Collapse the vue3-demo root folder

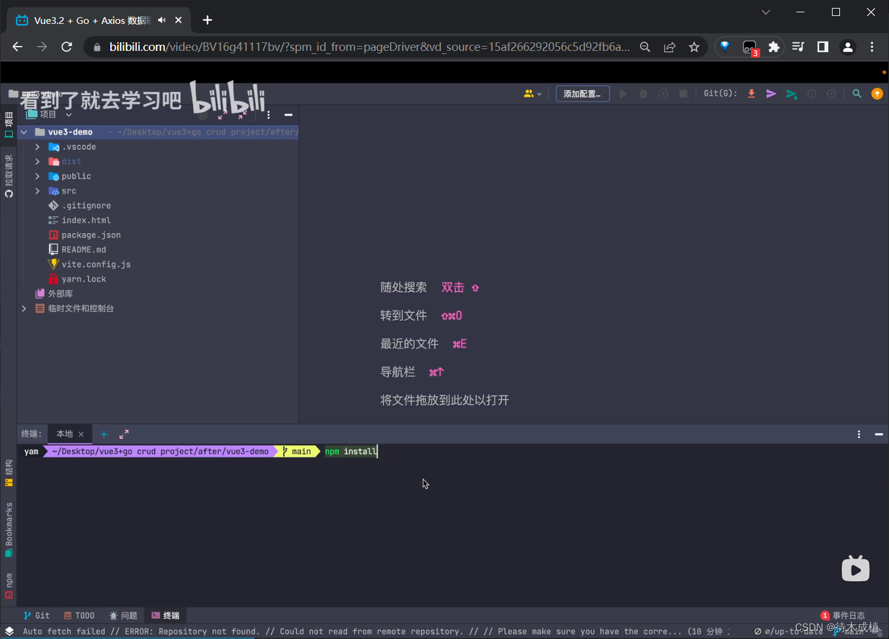24,132
